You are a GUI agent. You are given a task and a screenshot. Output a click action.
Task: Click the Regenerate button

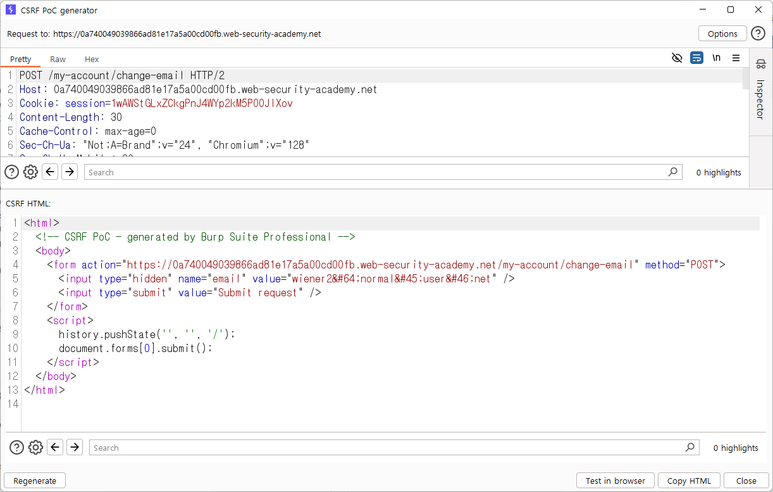pyautogui.click(x=35, y=481)
